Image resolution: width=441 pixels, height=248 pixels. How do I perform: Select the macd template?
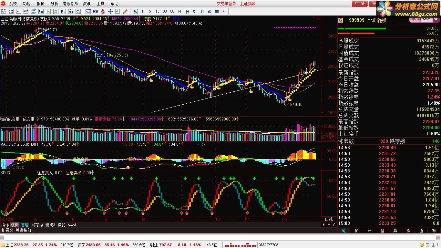(x=72, y=225)
